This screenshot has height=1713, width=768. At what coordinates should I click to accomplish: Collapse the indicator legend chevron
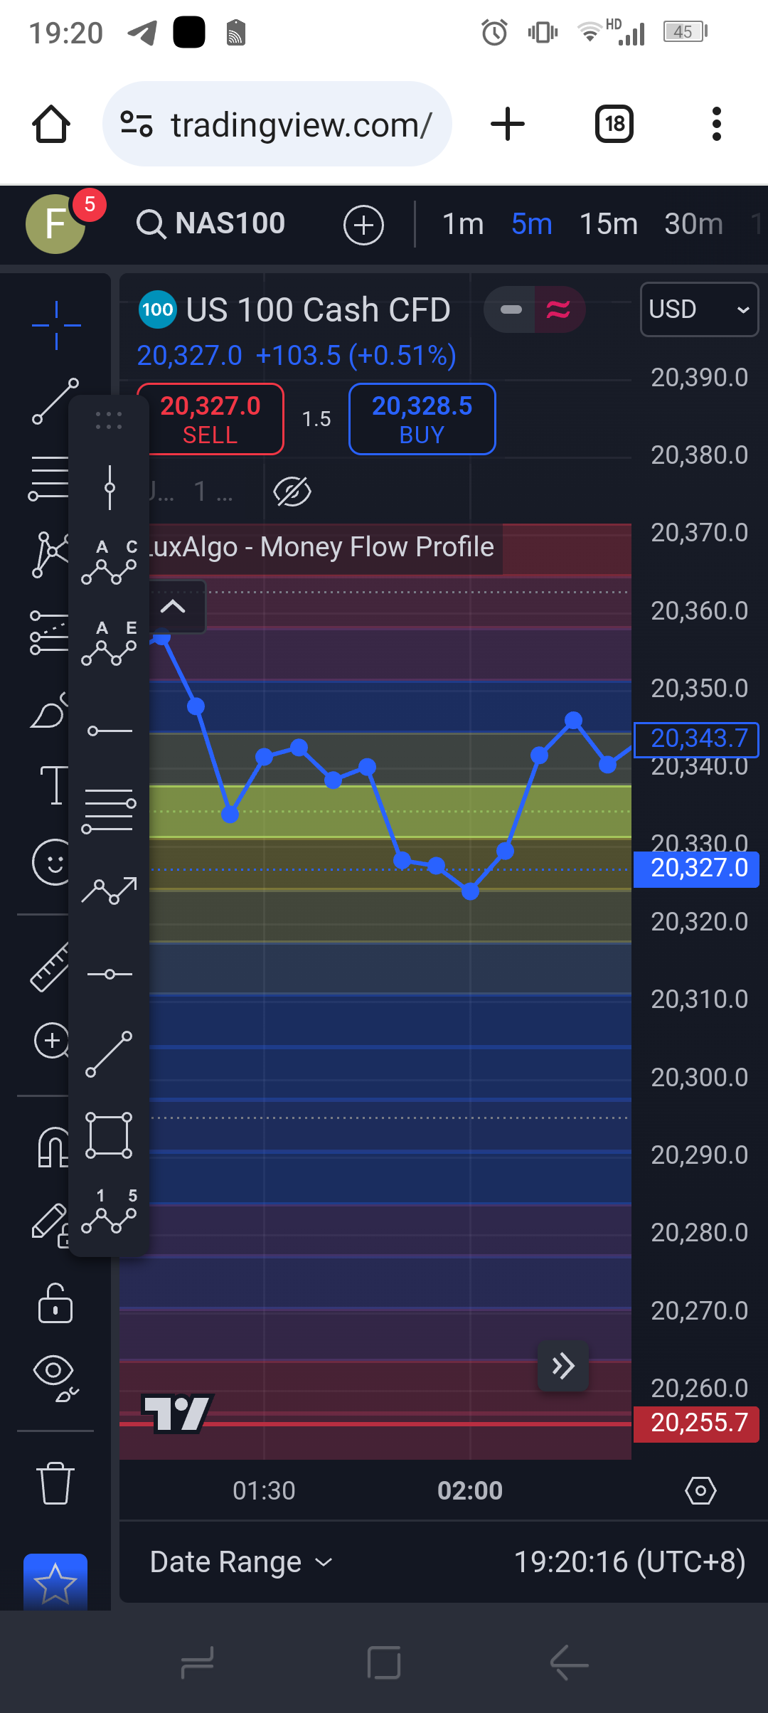[x=173, y=607]
